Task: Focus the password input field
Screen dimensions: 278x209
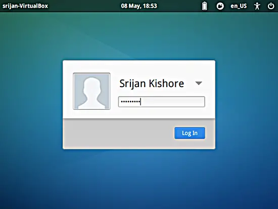Action: coord(162,102)
